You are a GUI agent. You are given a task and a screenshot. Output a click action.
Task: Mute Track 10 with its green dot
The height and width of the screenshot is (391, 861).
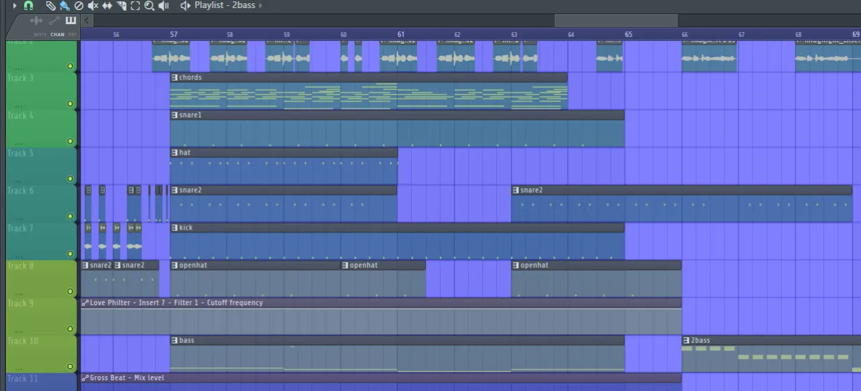click(70, 367)
